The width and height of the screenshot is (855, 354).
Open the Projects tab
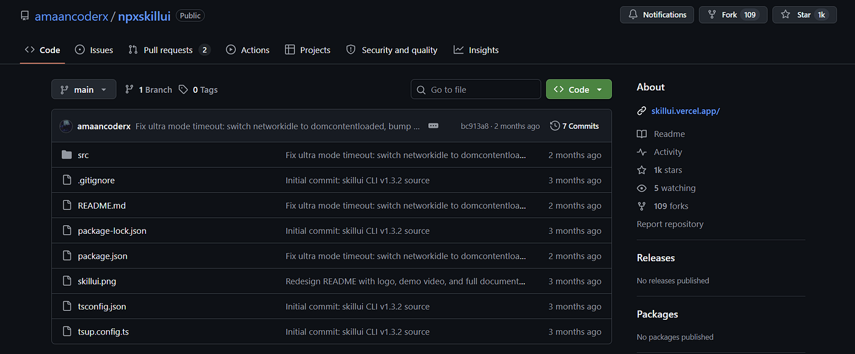click(x=308, y=50)
